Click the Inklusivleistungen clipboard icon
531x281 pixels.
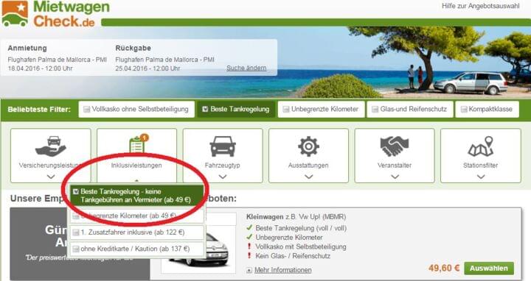tap(138, 144)
